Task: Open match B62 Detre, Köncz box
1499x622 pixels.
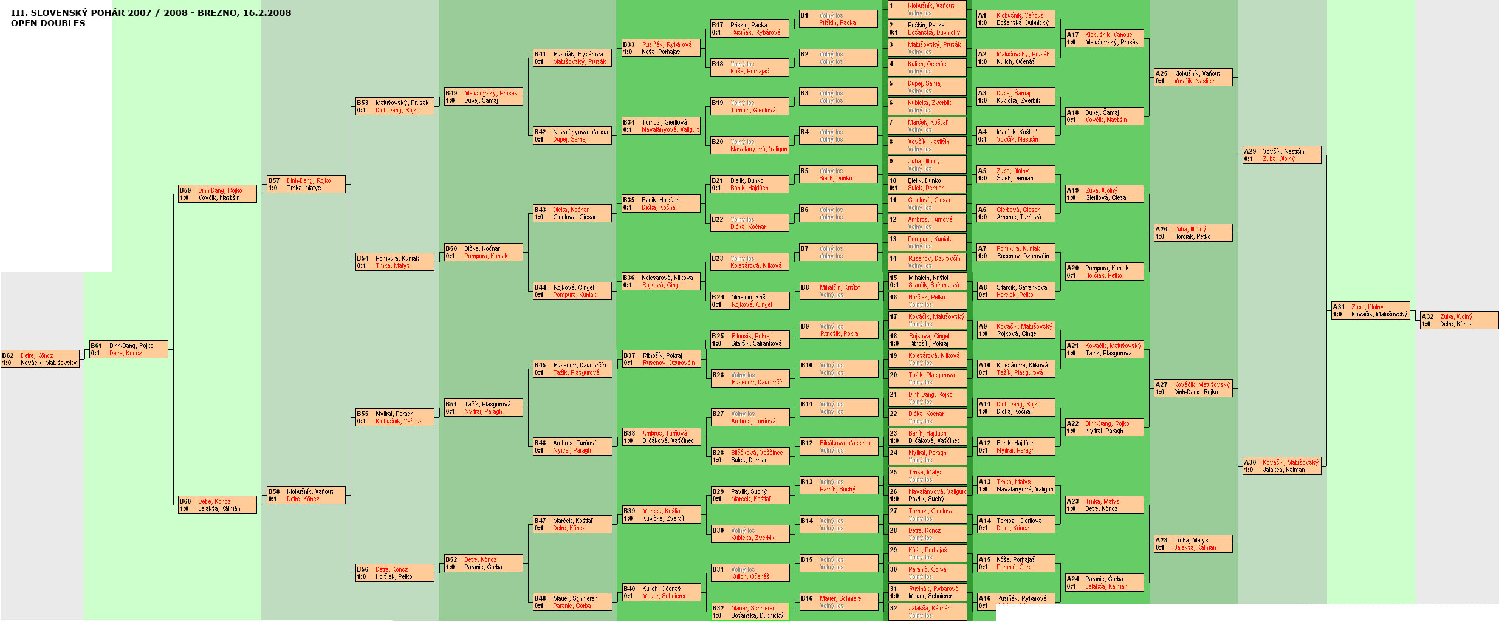Action: tap(40, 359)
